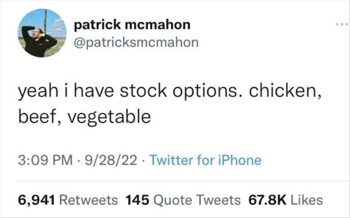Screen dimensions: 350x218
Task: Click the @patricksmcmahon handle
Action: coord(136,42)
